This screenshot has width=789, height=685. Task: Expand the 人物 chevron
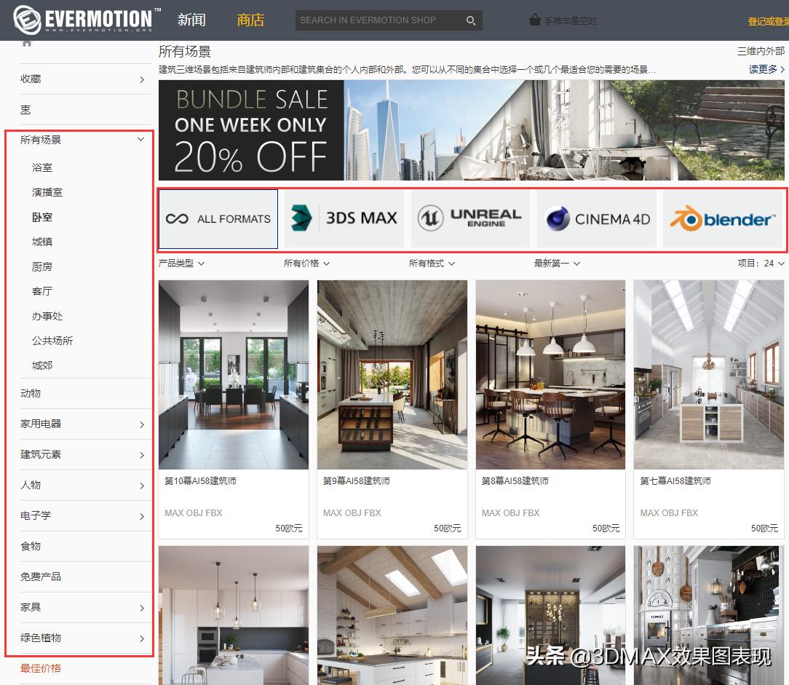(142, 486)
